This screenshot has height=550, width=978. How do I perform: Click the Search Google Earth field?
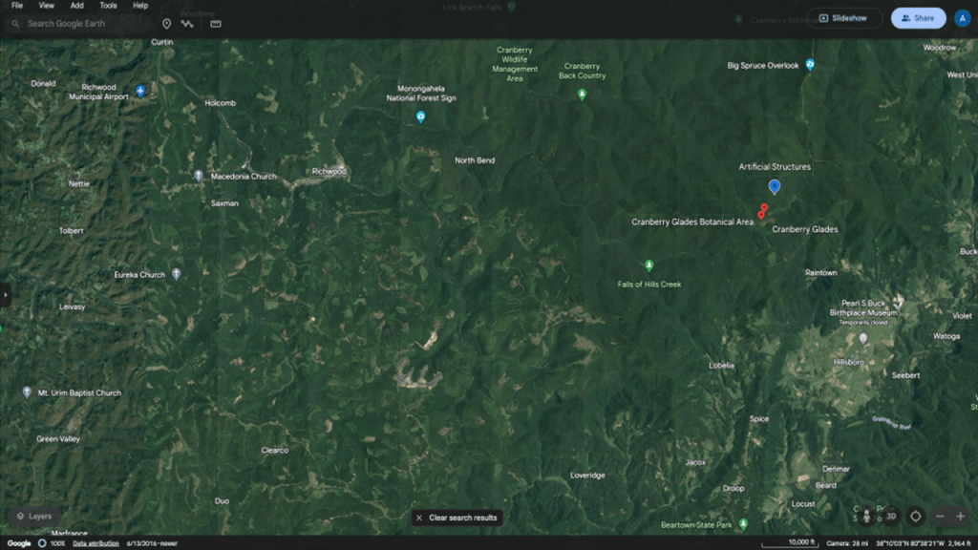coord(81,23)
